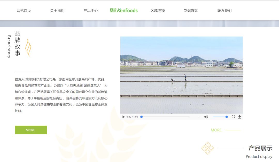Viewport: 279px width, 162px height.
Task: Open 产品中心 menu item
Action: 91,11
